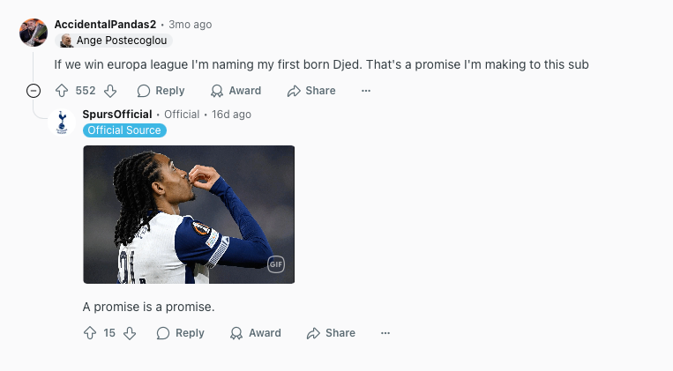Give an Award to AccidentalPandas2's comment
673x371 pixels.
click(x=236, y=91)
